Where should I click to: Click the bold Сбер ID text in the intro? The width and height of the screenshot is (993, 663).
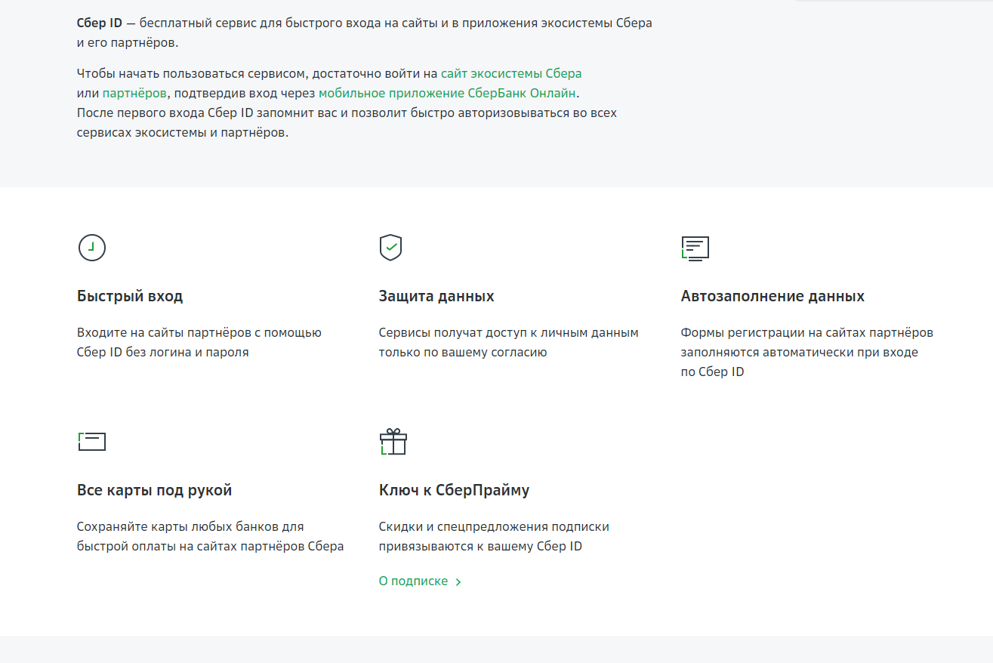[x=100, y=23]
